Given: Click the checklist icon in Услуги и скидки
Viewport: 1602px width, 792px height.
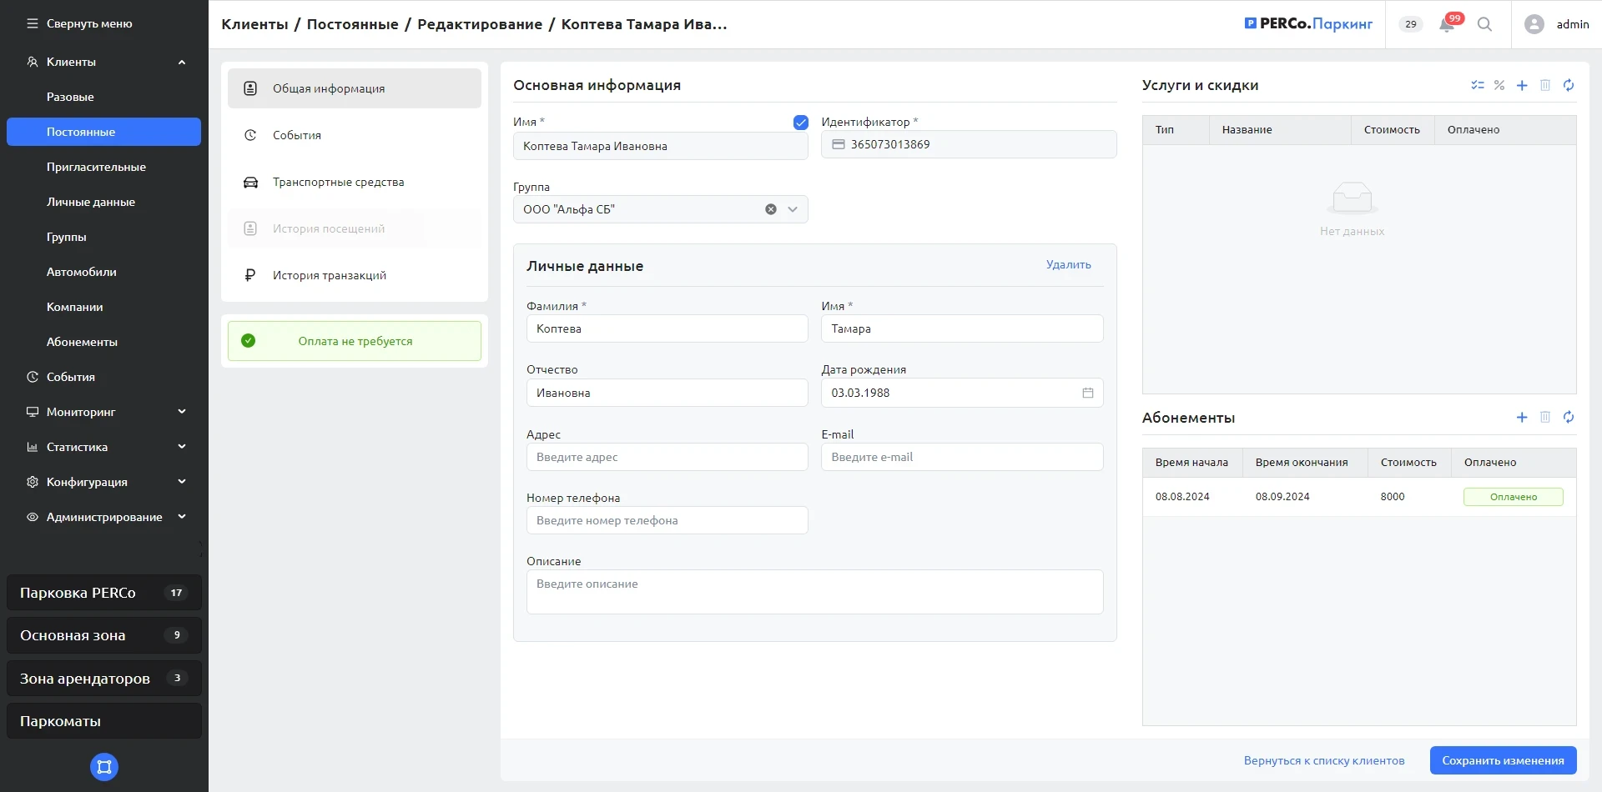Looking at the screenshot, I should tap(1478, 85).
